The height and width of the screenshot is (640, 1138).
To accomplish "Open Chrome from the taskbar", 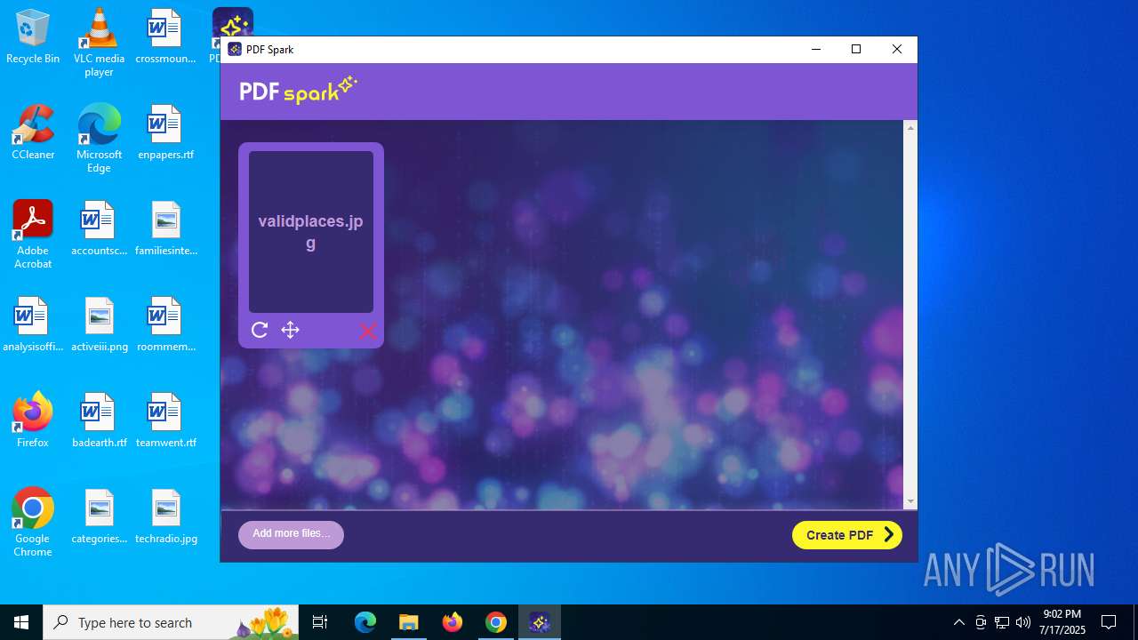I will [x=496, y=622].
